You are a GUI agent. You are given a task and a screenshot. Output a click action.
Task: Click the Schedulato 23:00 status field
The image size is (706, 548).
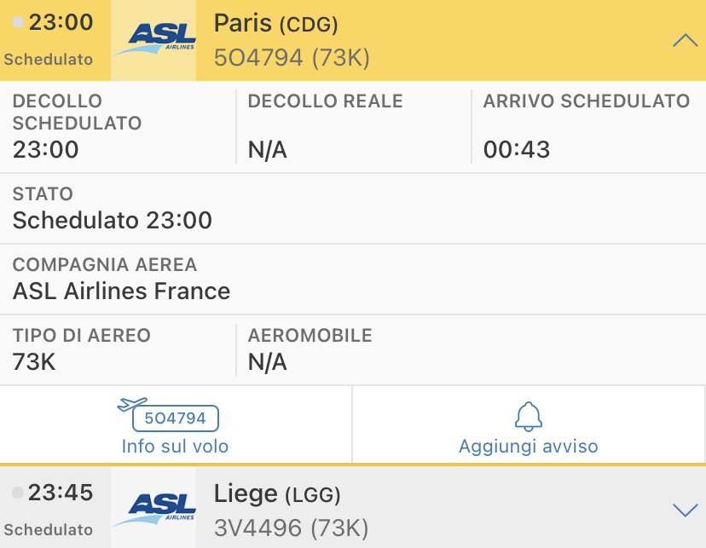click(112, 221)
